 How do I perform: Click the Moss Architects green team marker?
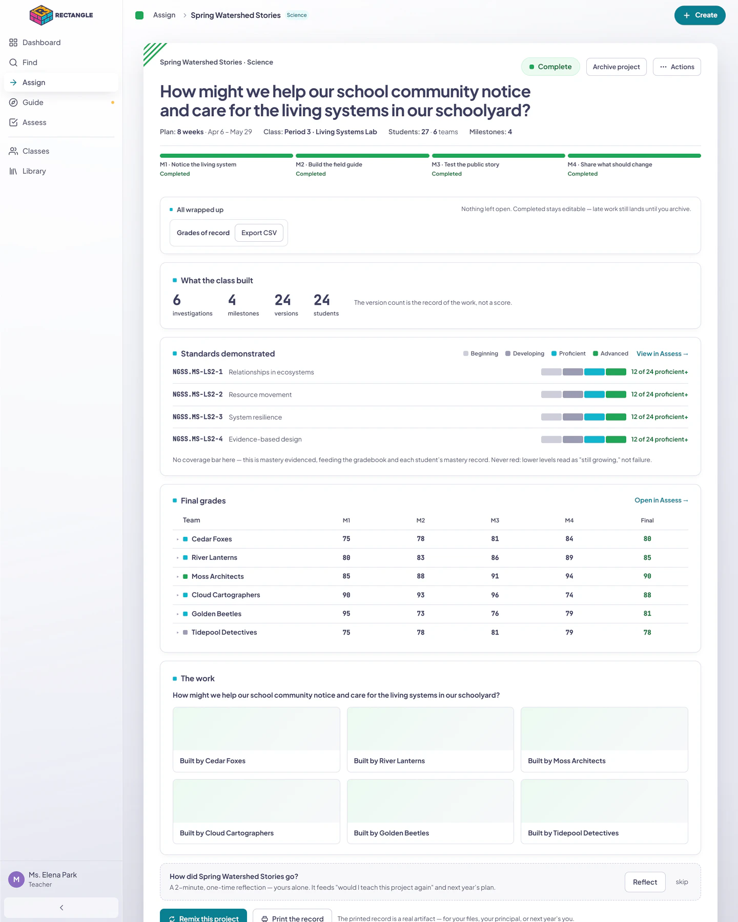tap(186, 577)
